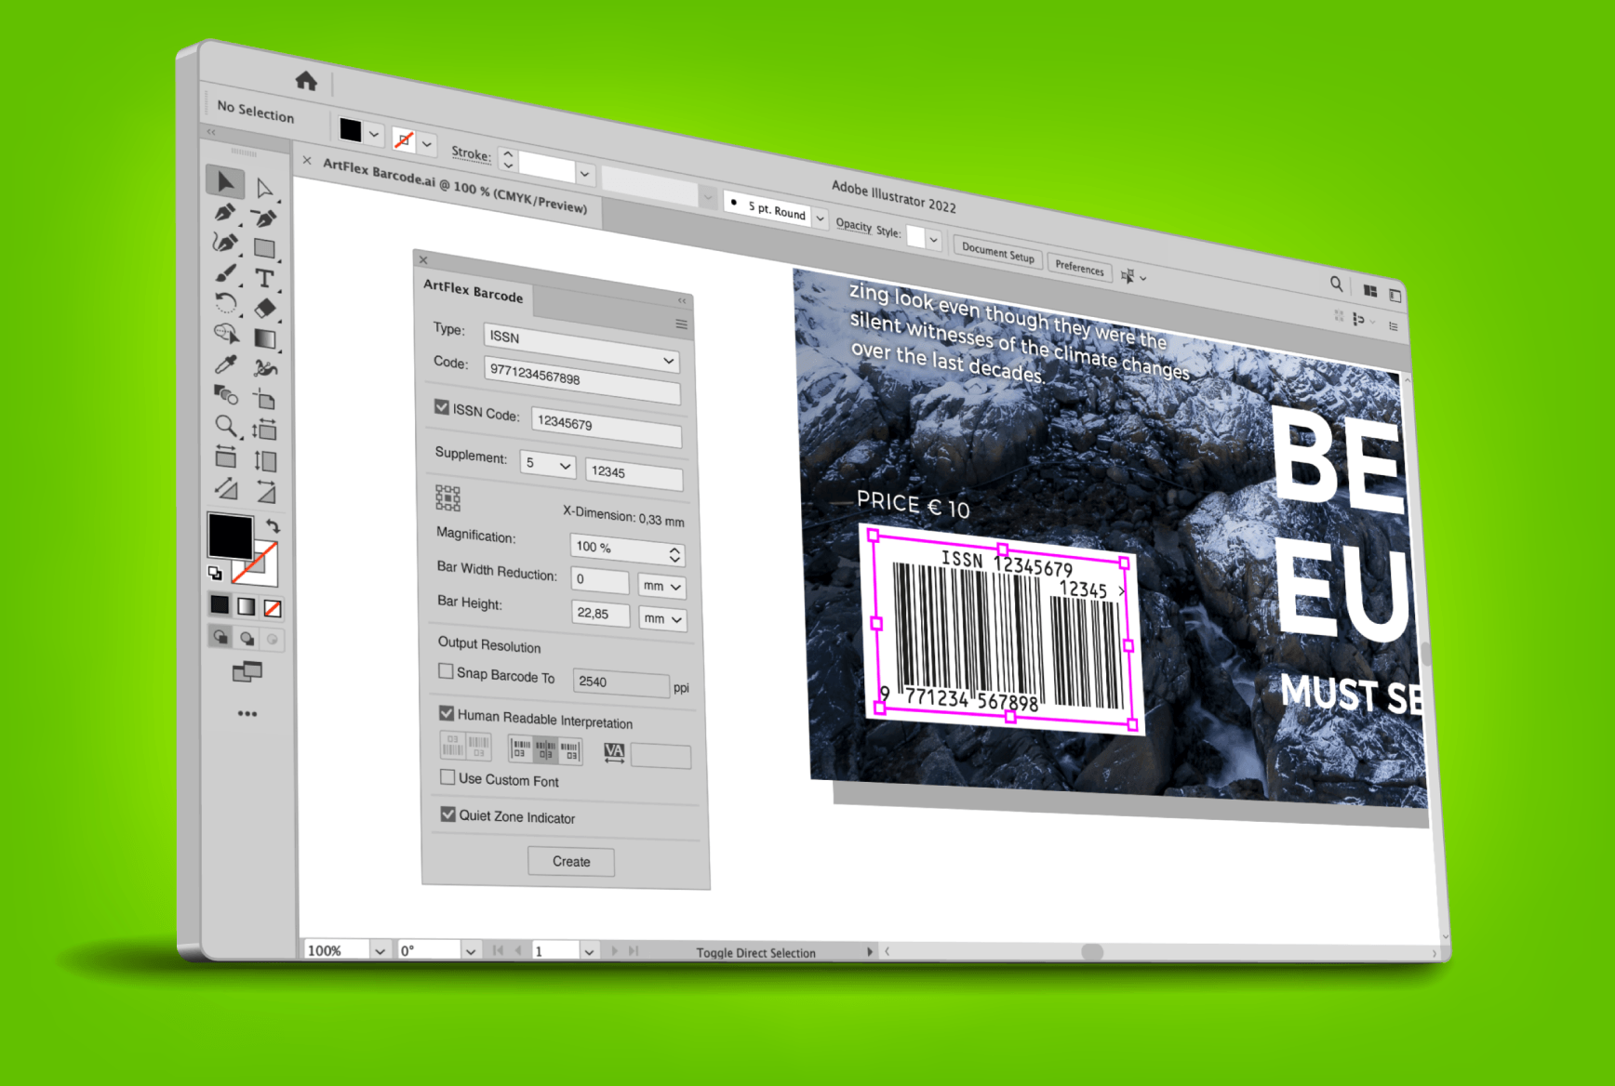Click the underlined Stroke label link

pos(471,153)
